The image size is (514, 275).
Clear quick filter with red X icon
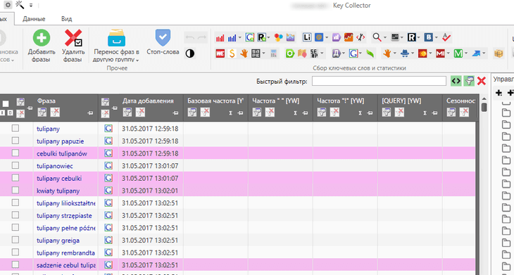click(x=481, y=81)
